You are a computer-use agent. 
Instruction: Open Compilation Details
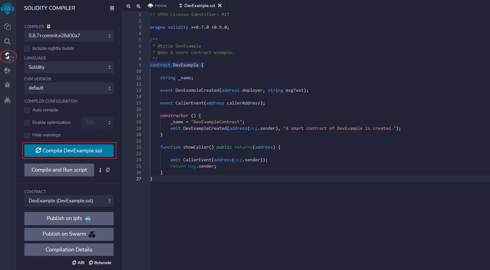click(x=69, y=250)
